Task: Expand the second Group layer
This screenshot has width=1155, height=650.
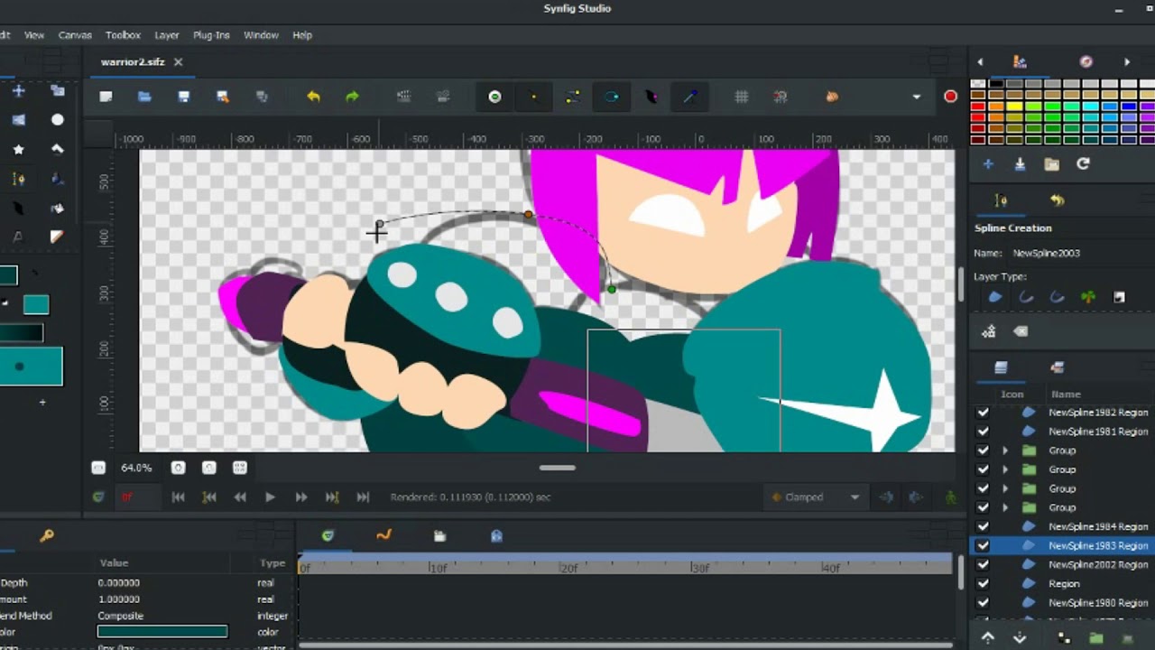Action: pos(1005,469)
